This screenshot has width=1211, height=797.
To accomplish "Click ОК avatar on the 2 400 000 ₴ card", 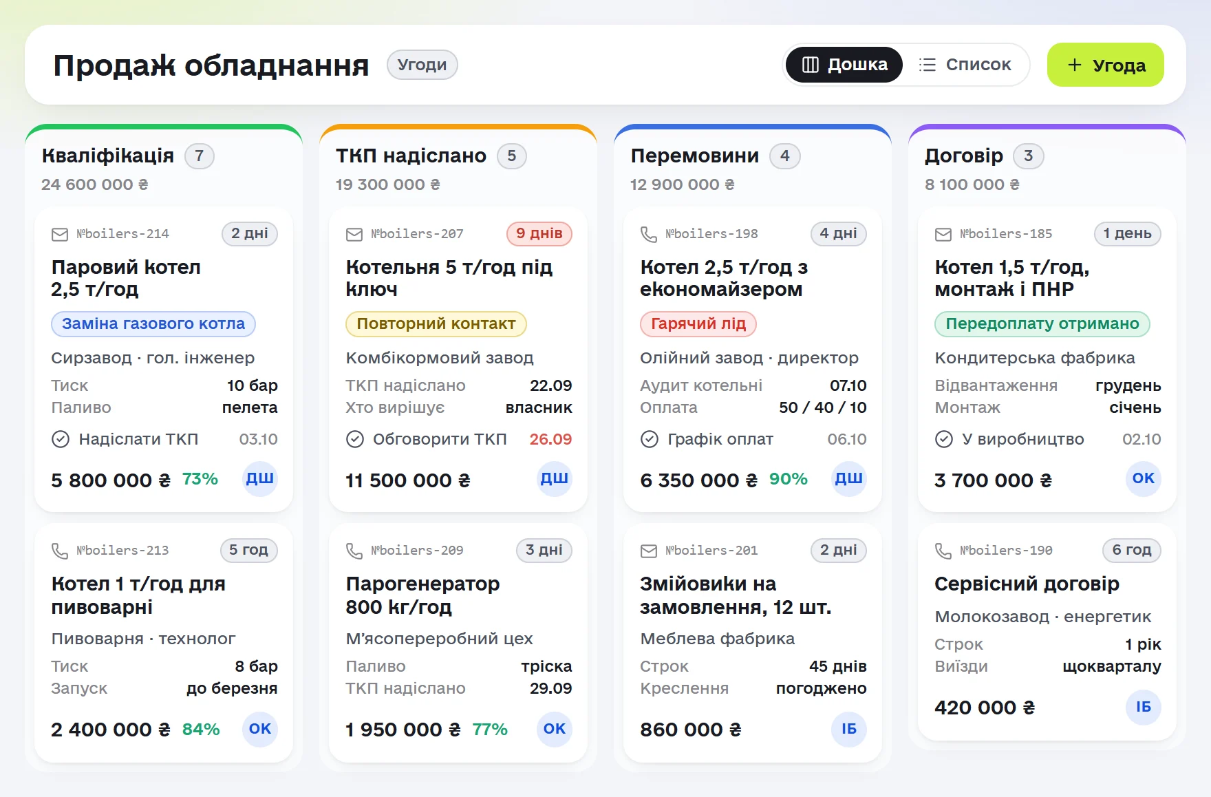I will (x=260, y=729).
